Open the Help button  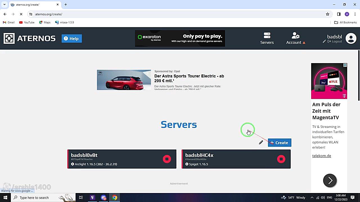click(x=72, y=38)
